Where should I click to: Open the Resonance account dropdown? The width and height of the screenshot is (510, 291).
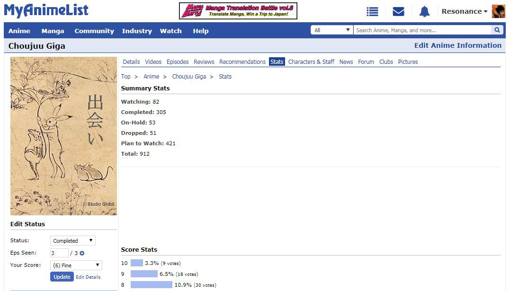tap(465, 11)
